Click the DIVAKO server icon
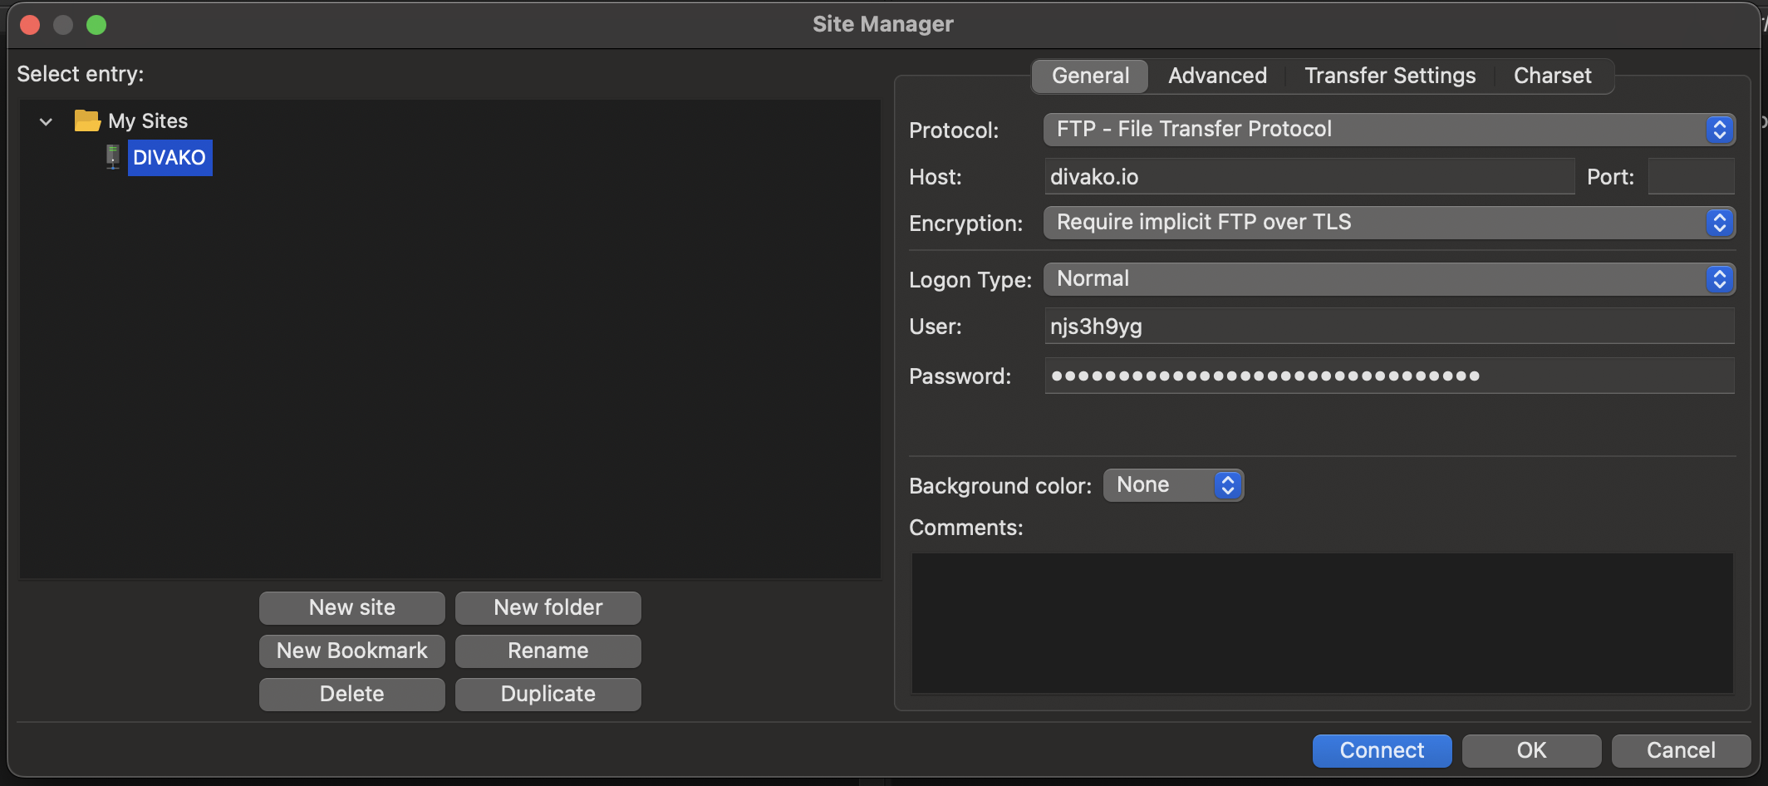Image resolution: width=1768 pixels, height=786 pixels. point(113,157)
